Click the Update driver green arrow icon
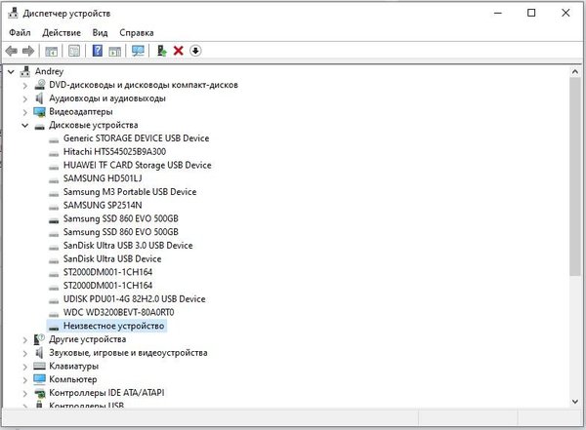 point(161,51)
